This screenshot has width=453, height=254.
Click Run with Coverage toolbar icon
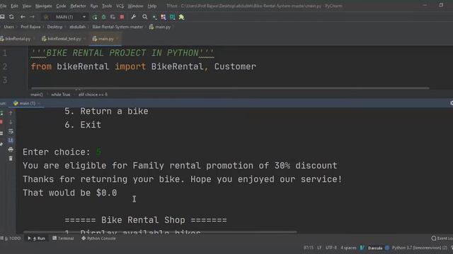point(113,17)
